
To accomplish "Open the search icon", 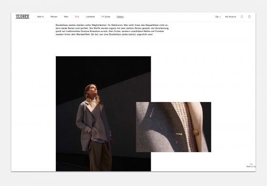I will [242, 17].
